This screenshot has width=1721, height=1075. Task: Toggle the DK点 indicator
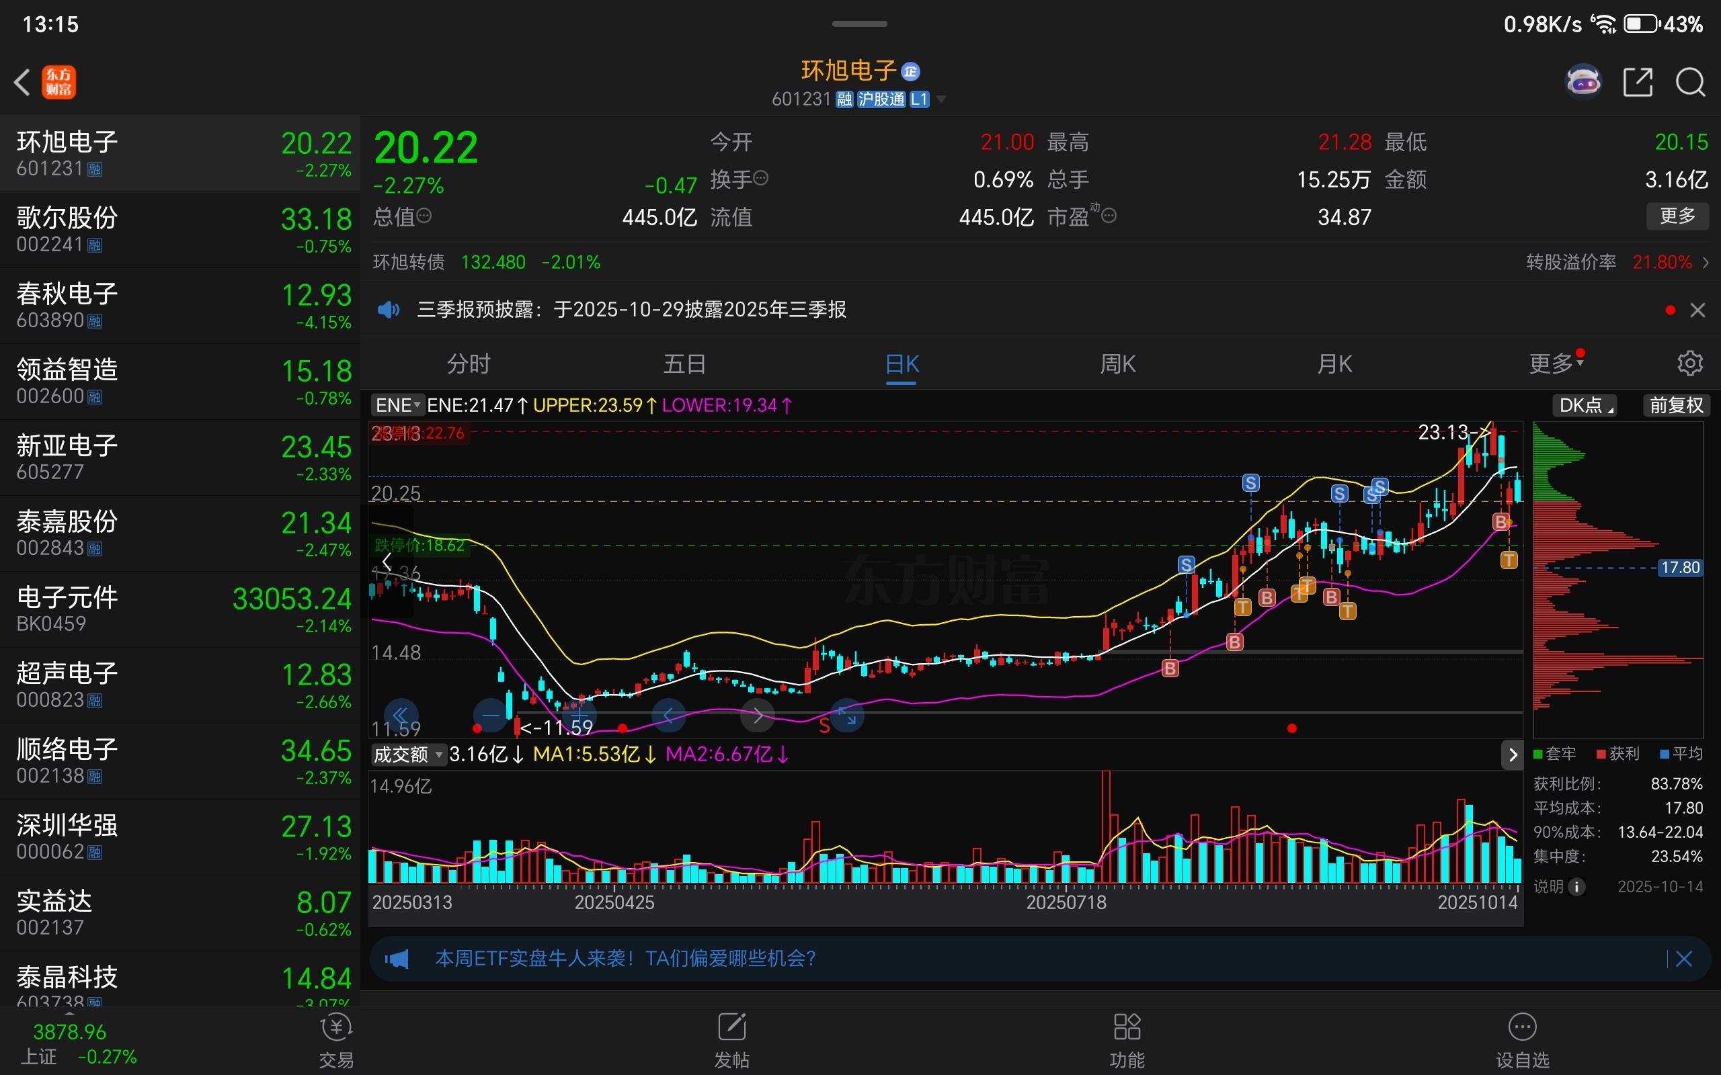[x=1585, y=405]
